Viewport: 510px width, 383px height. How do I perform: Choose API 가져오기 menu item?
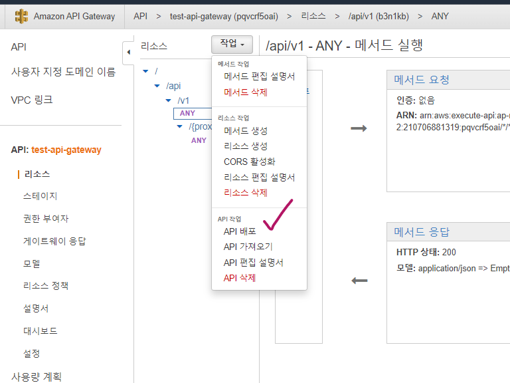click(x=248, y=247)
